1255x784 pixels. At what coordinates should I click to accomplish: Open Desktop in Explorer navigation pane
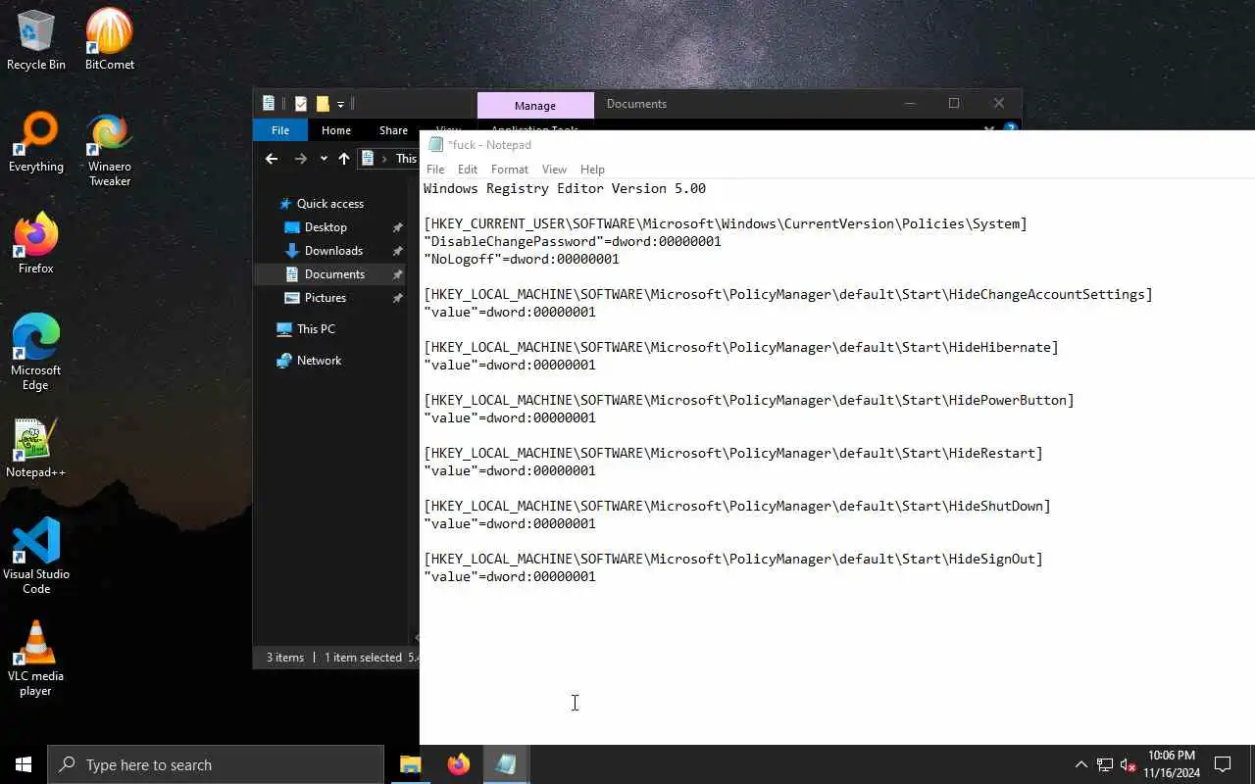click(326, 227)
